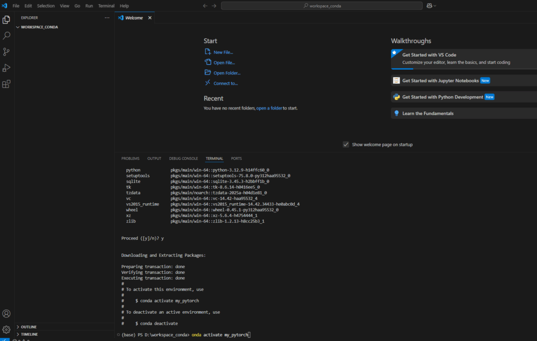Image resolution: width=537 pixels, height=341 pixels.
Task: Select the Welcome editor tab
Action: point(134,18)
